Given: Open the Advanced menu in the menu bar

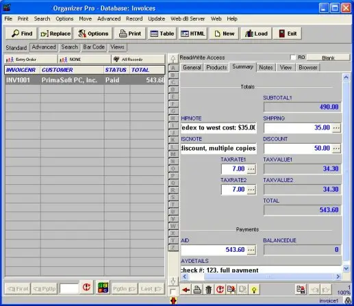Looking at the screenshot, I should tap(109, 18).
